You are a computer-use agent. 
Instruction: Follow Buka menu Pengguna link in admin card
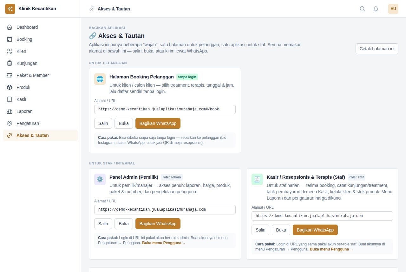pyautogui.click(x=164, y=243)
